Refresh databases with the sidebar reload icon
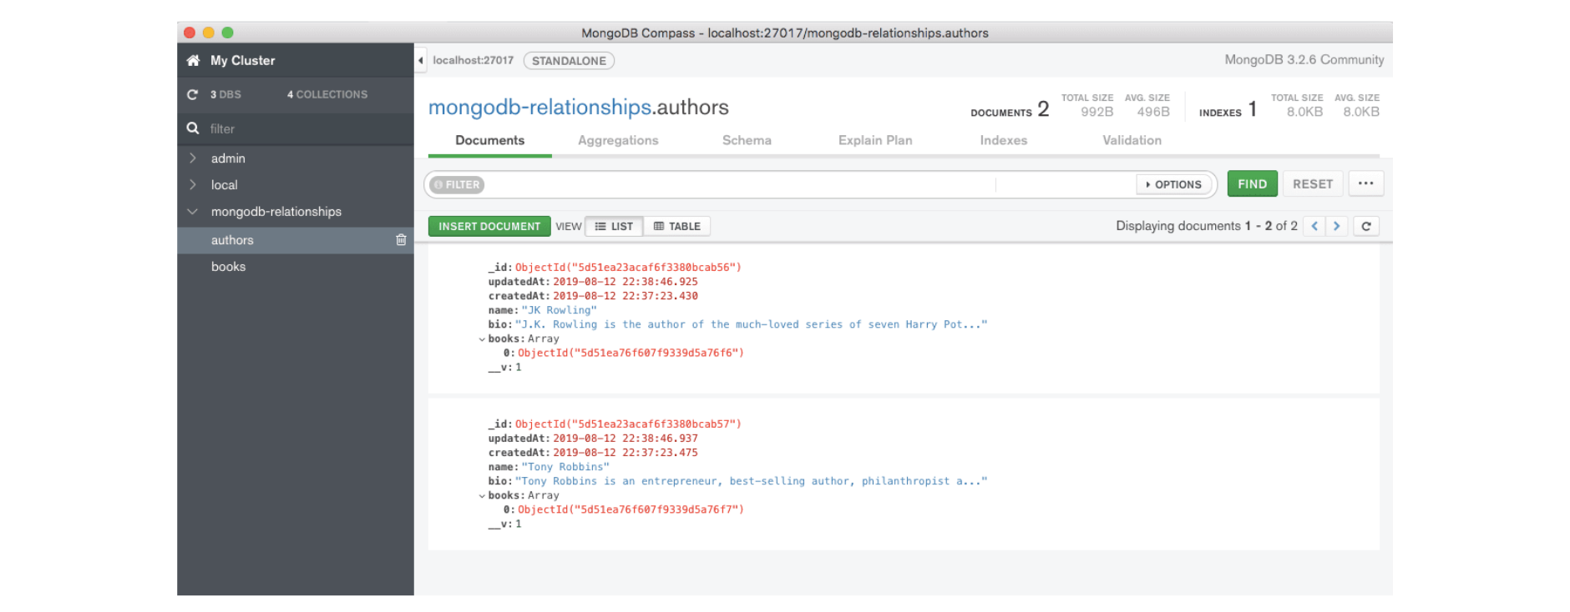This screenshot has width=1570, height=612. coord(193,94)
